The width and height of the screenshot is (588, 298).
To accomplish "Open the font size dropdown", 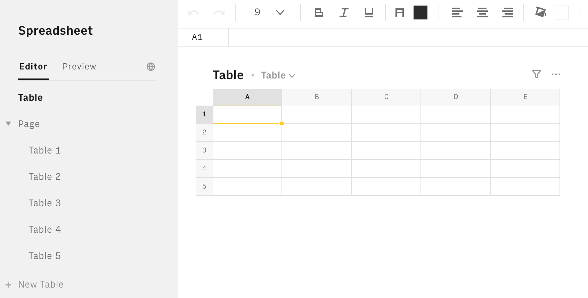I will tap(280, 13).
